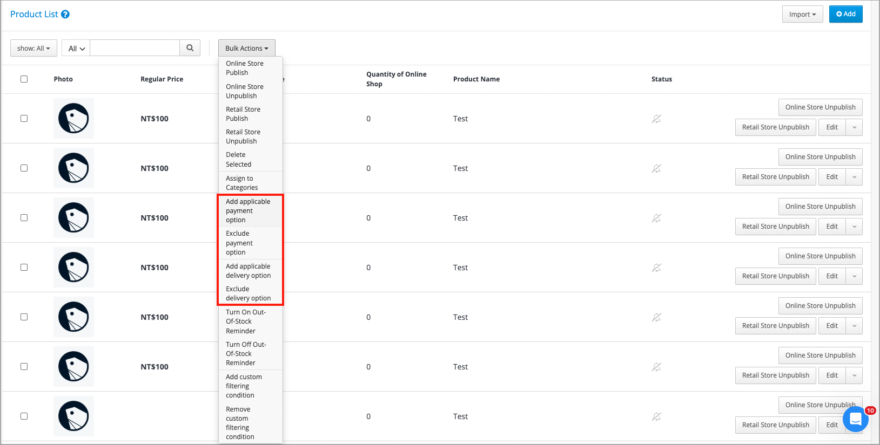Open the seventh product's photo thumbnail

(73, 416)
